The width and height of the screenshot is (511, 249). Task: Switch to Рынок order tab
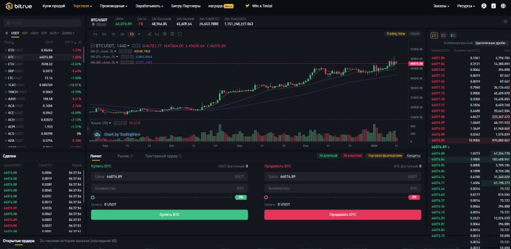tap(123, 156)
